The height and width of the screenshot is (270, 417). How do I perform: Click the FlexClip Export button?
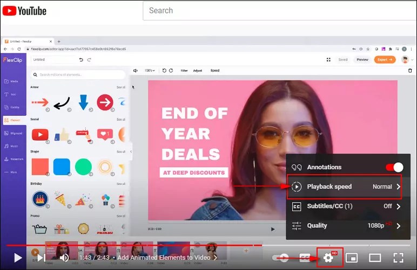(385, 60)
